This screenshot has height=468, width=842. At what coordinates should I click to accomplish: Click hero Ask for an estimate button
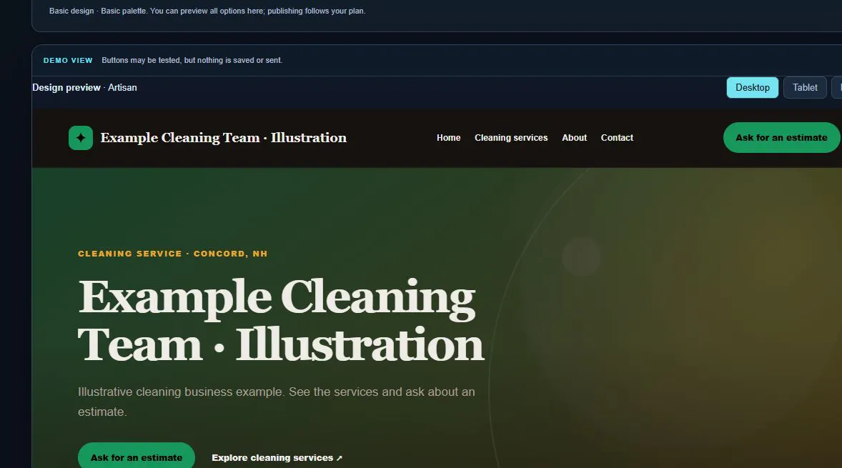137,456
